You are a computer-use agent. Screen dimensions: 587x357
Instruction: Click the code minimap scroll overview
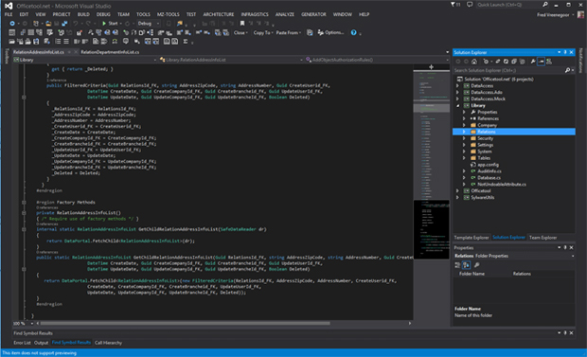[432, 165]
